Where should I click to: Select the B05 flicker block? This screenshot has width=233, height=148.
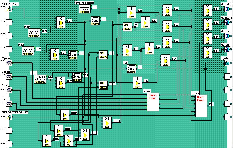pos(95,21)
